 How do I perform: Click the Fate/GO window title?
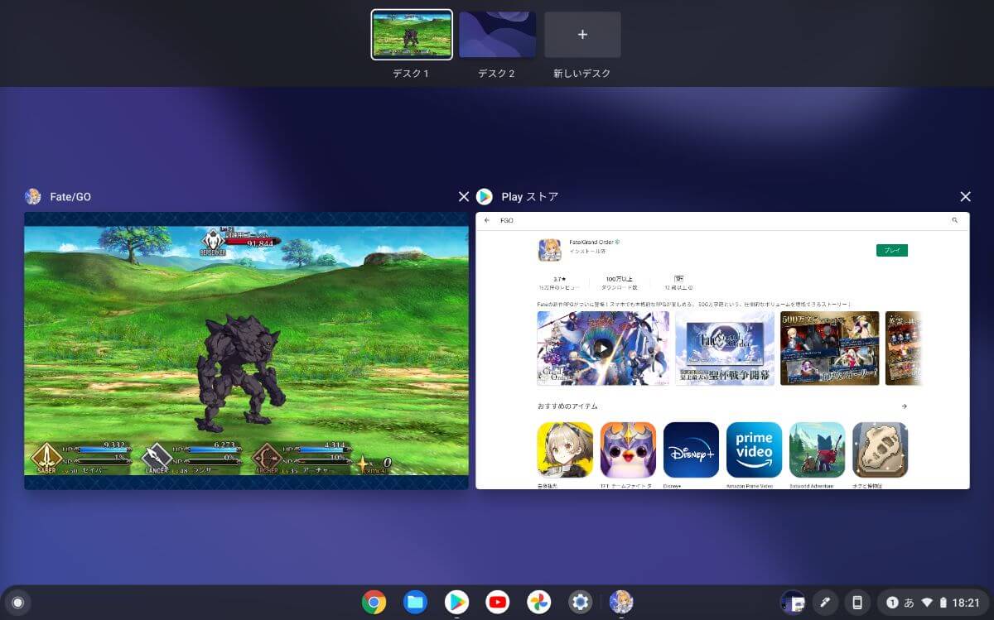[x=70, y=197]
